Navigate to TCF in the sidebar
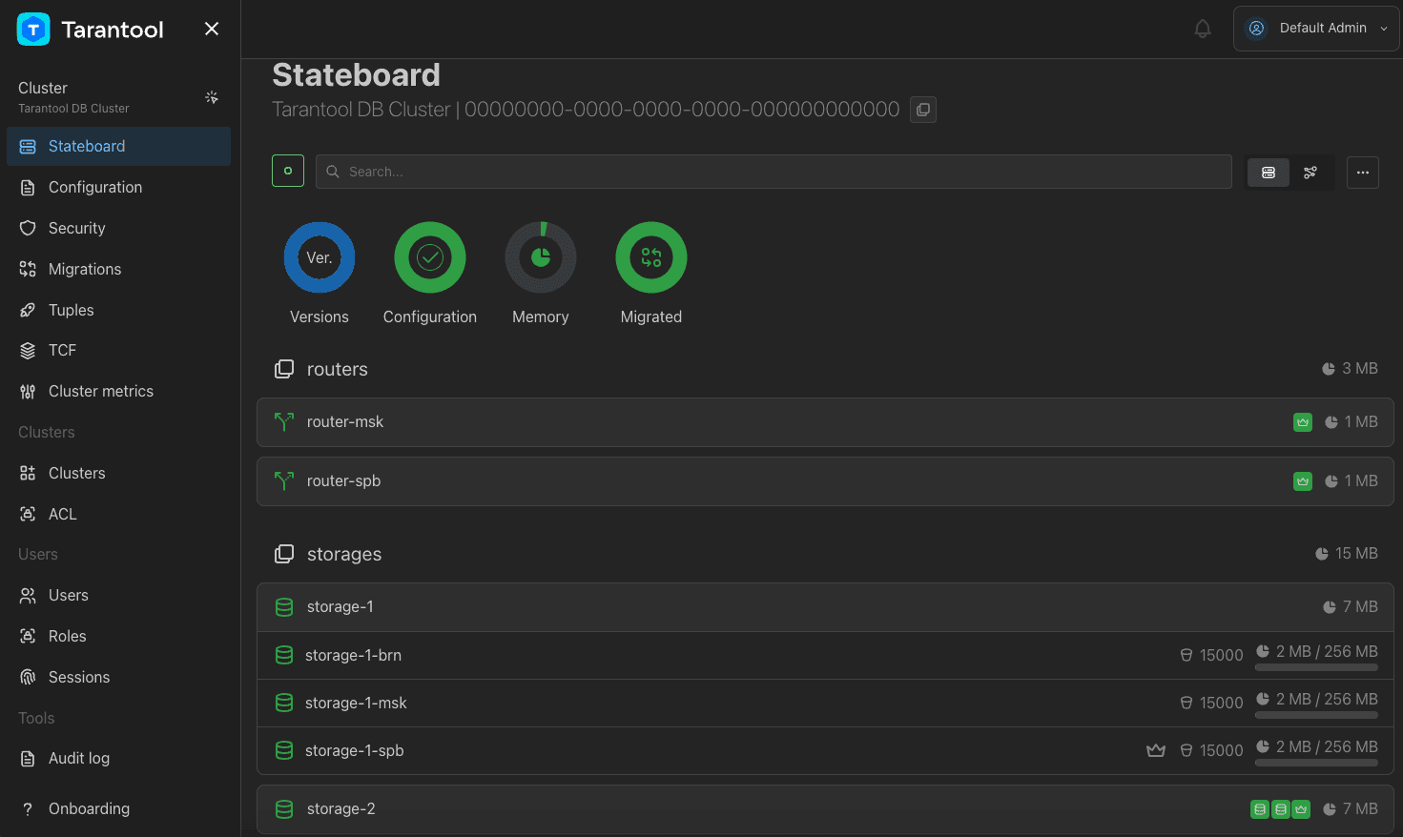 tap(118, 350)
